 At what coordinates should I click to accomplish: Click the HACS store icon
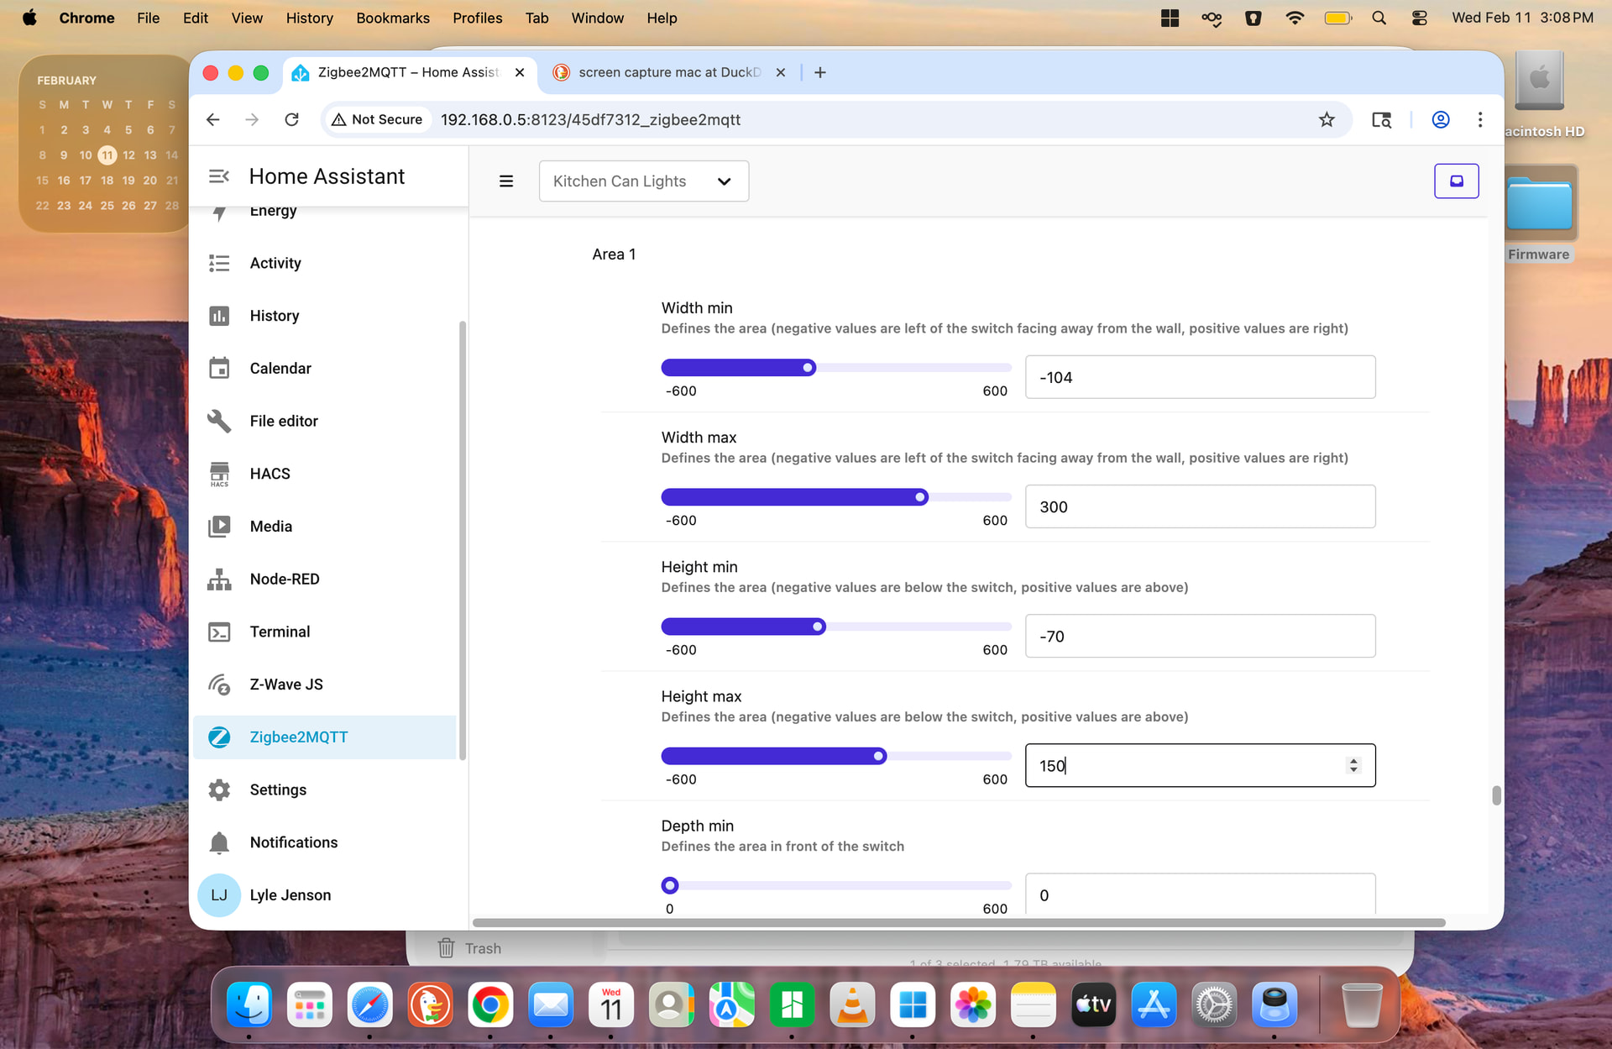219,474
